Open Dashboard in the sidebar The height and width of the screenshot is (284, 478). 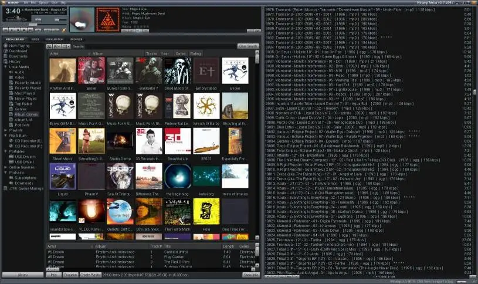pos(18,51)
